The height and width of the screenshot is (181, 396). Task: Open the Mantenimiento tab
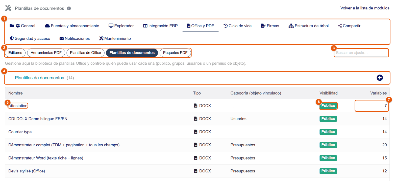[115, 38]
